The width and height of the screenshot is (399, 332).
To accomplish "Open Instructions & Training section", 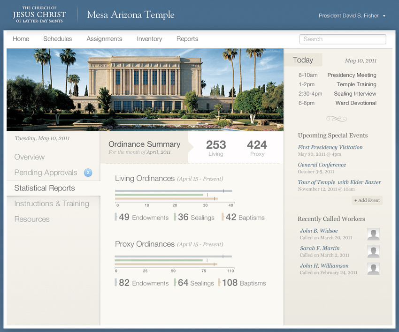I will coord(52,204).
